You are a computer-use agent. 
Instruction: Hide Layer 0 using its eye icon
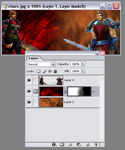(29, 80)
